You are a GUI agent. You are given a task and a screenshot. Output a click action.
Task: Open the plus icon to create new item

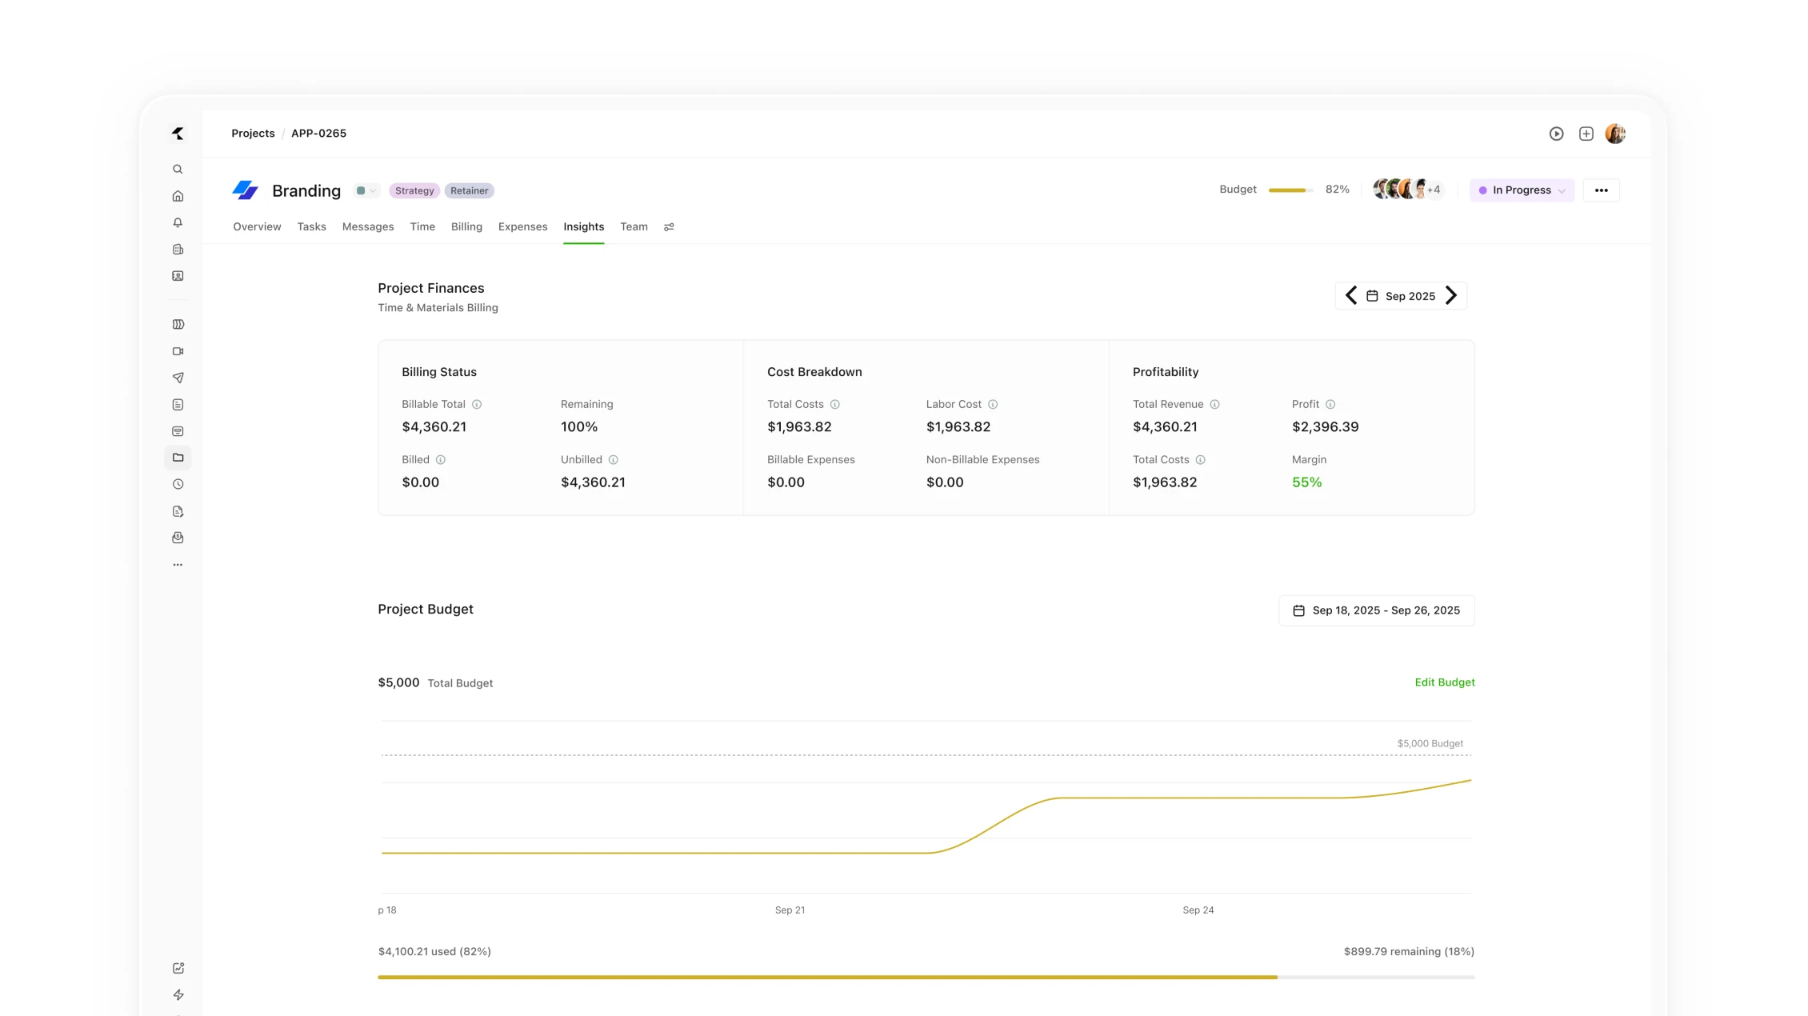click(x=1586, y=134)
